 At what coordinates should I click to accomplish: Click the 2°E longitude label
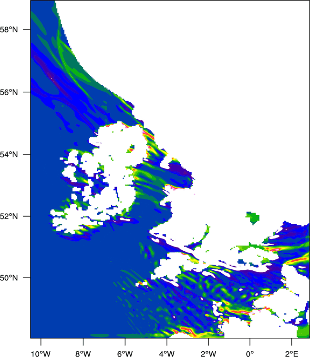click(x=291, y=354)
